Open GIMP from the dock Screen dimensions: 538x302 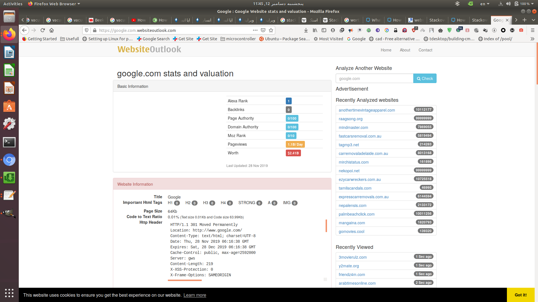pyautogui.click(x=9, y=214)
